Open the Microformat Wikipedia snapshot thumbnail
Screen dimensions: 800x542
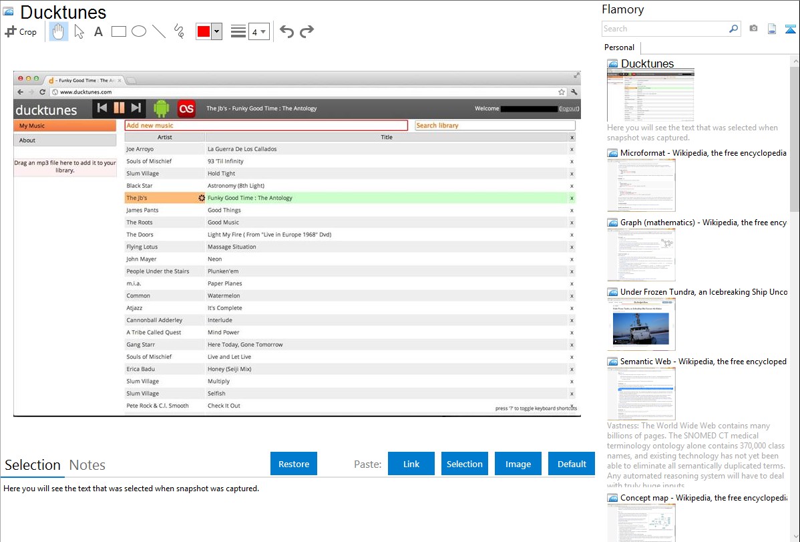[641, 185]
